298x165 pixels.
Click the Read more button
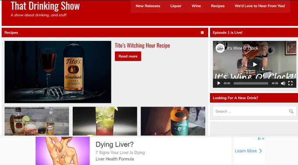(128, 56)
